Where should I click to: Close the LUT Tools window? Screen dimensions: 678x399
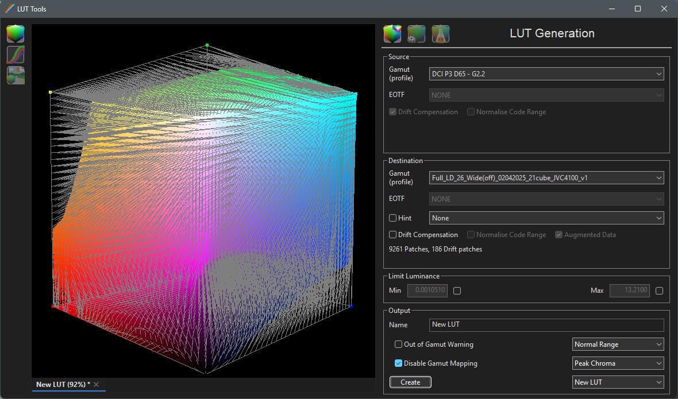(664, 9)
